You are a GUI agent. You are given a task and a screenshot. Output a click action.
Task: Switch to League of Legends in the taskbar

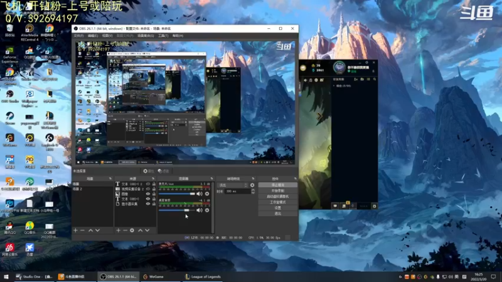pyautogui.click(x=203, y=276)
